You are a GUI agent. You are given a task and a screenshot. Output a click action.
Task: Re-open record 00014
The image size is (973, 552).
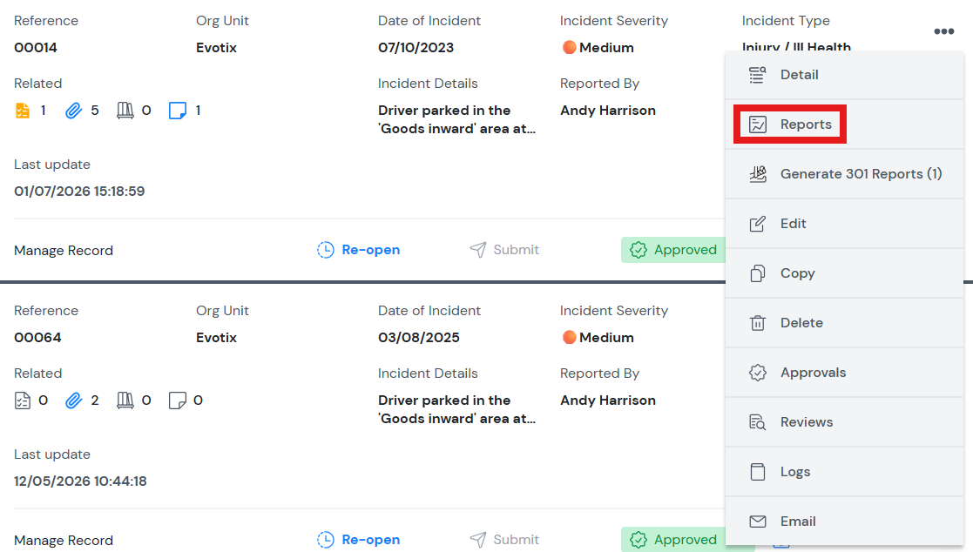359,250
